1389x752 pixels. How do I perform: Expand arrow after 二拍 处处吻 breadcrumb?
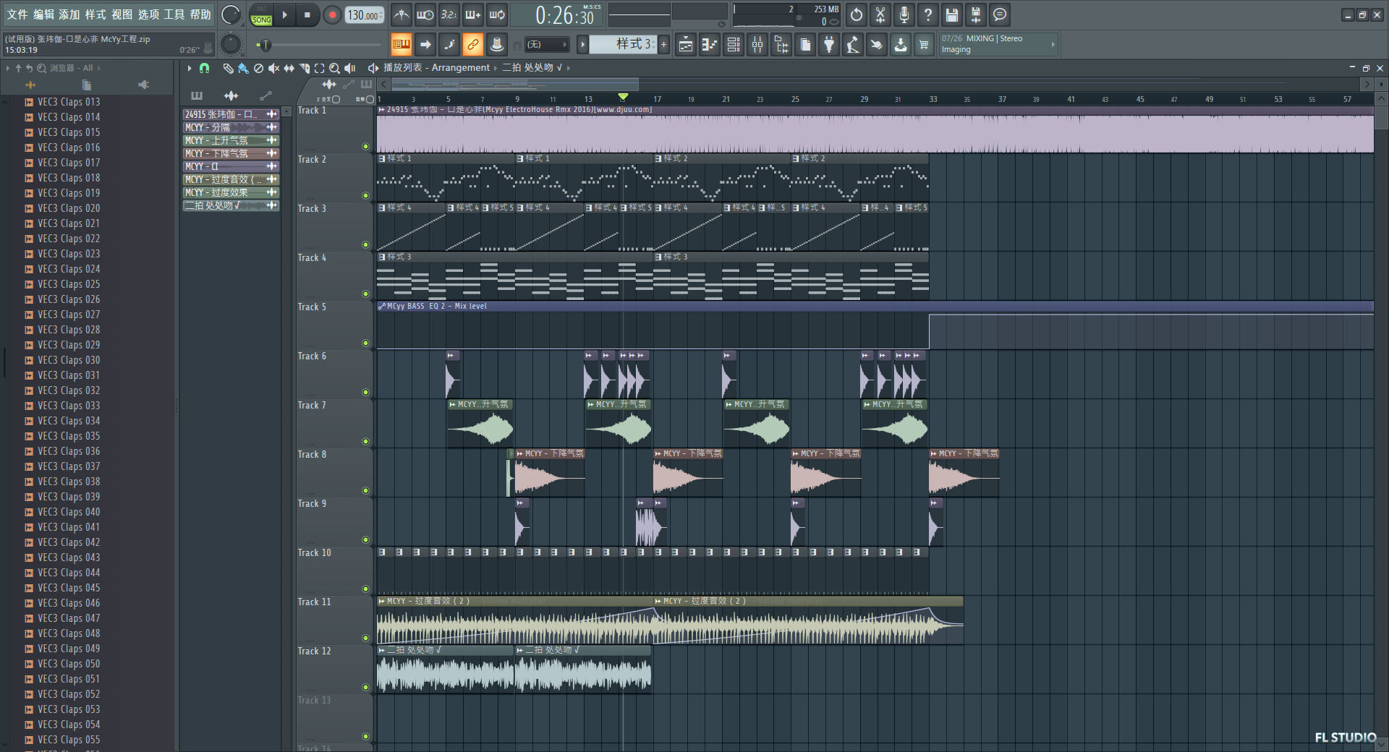[x=569, y=68]
